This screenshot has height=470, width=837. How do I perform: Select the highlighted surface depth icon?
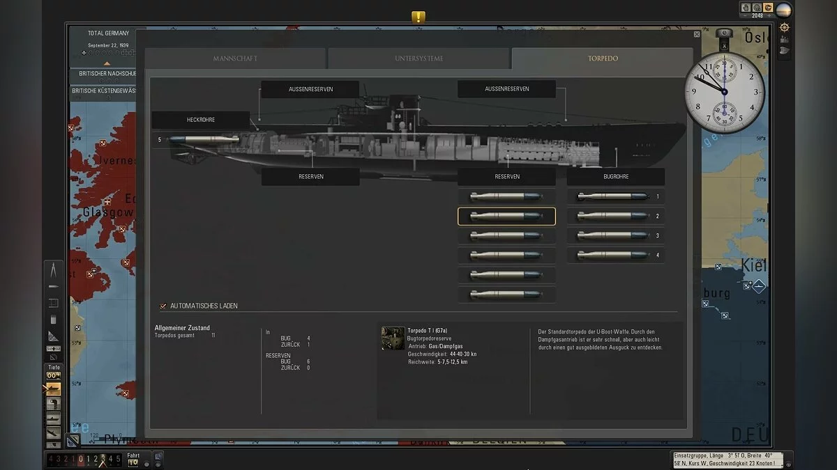(x=53, y=389)
